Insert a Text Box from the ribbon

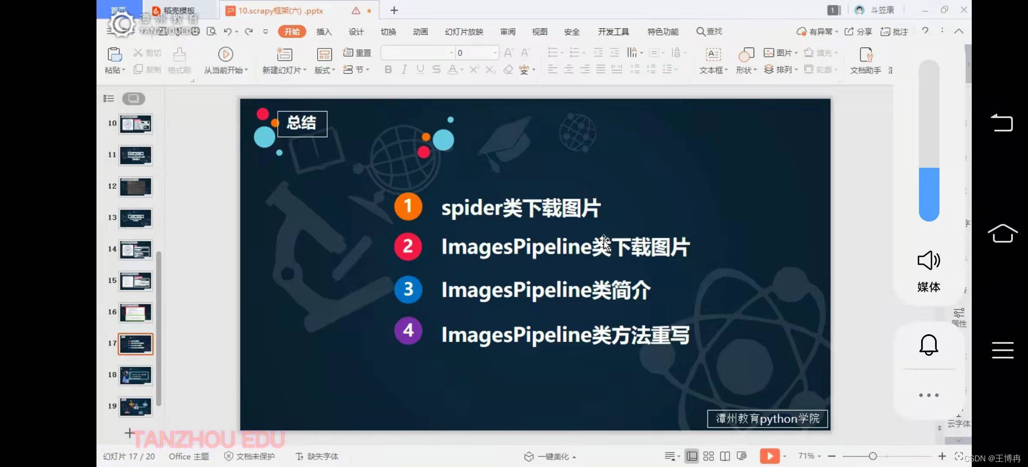point(713,54)
